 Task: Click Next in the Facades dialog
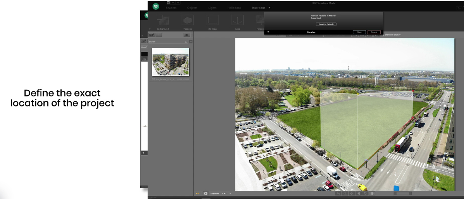coord(359,32)
